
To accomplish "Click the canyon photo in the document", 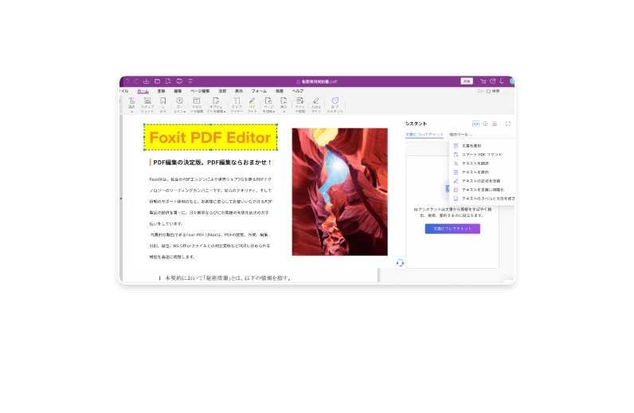I will [x=339, y=191].
